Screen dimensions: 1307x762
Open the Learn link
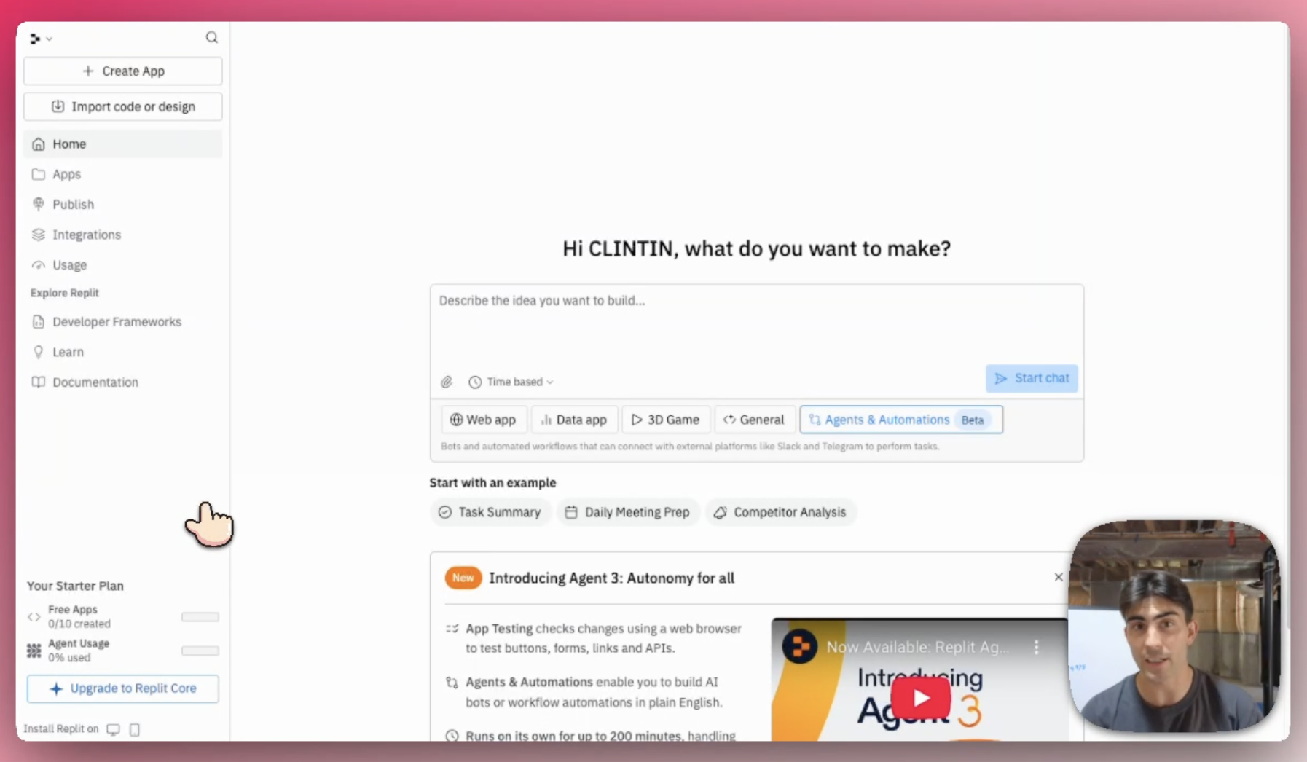[122, 352]
